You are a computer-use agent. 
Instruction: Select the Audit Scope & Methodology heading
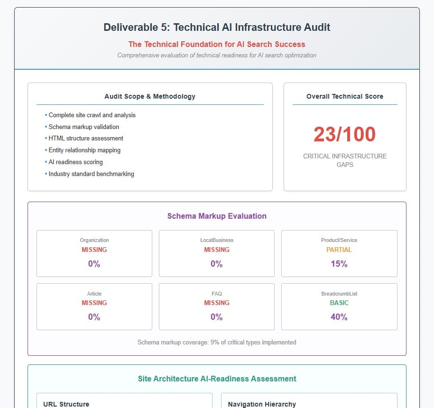(x=150, y=96)
